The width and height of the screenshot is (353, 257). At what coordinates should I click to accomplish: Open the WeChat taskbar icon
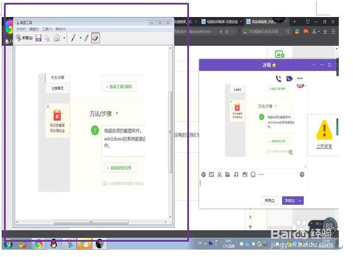click(85, 244)
